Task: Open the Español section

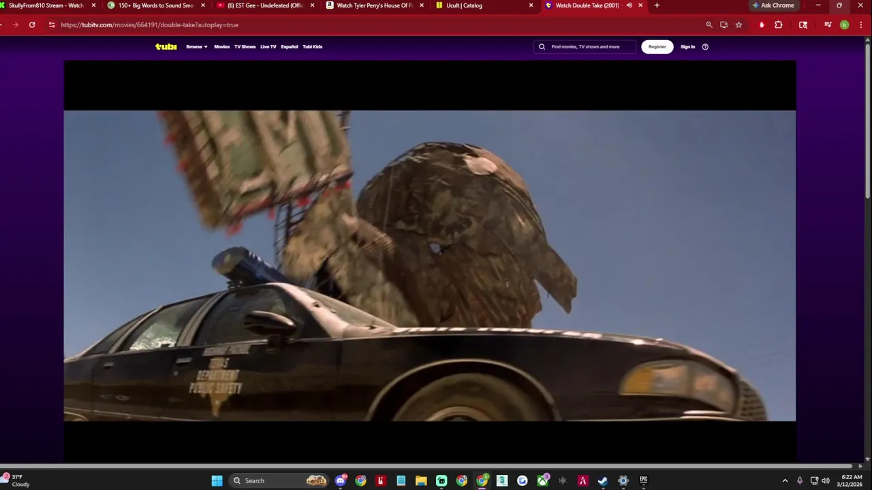Action: coord(290,47)
